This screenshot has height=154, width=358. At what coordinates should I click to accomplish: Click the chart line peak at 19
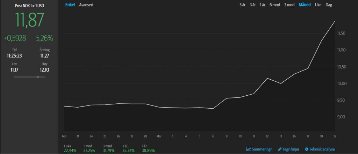335,21
